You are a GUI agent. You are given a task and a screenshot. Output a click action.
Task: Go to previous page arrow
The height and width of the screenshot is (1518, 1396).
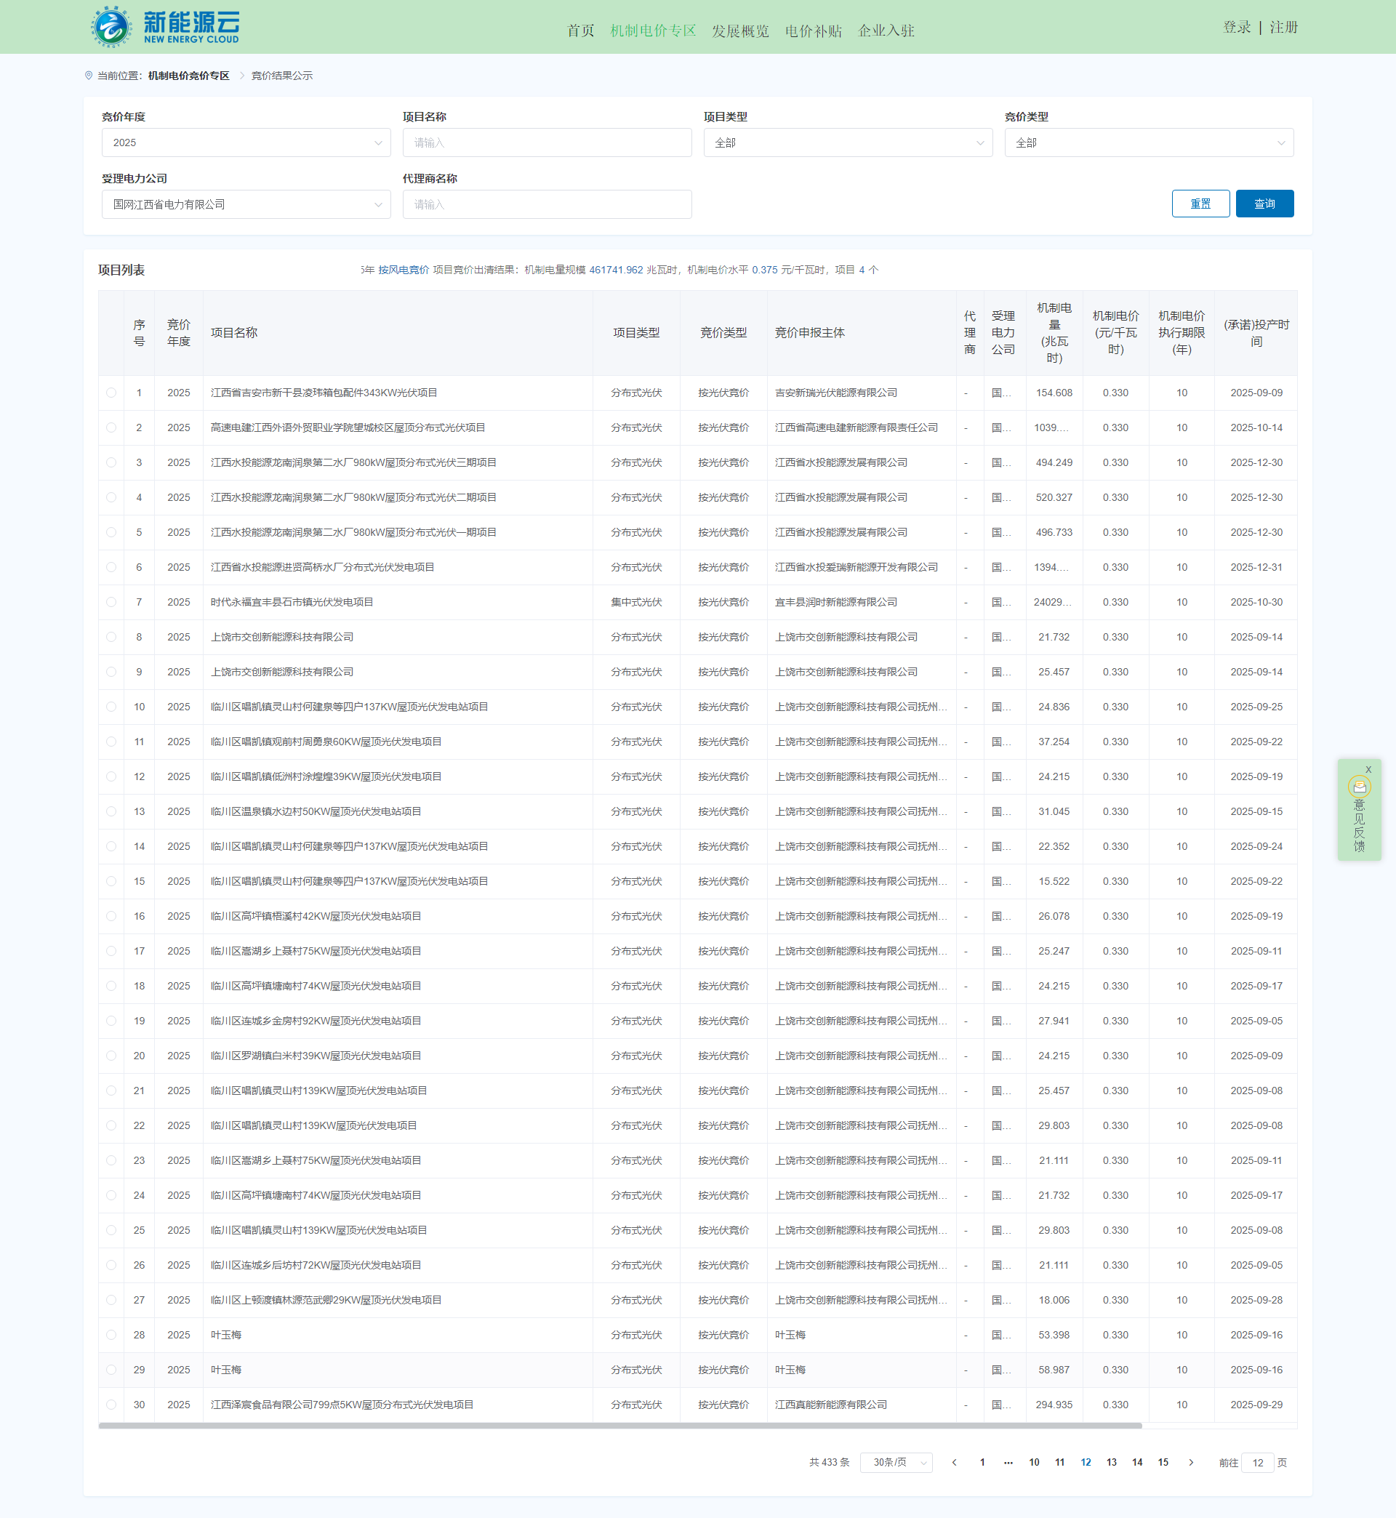[954, 1463]
